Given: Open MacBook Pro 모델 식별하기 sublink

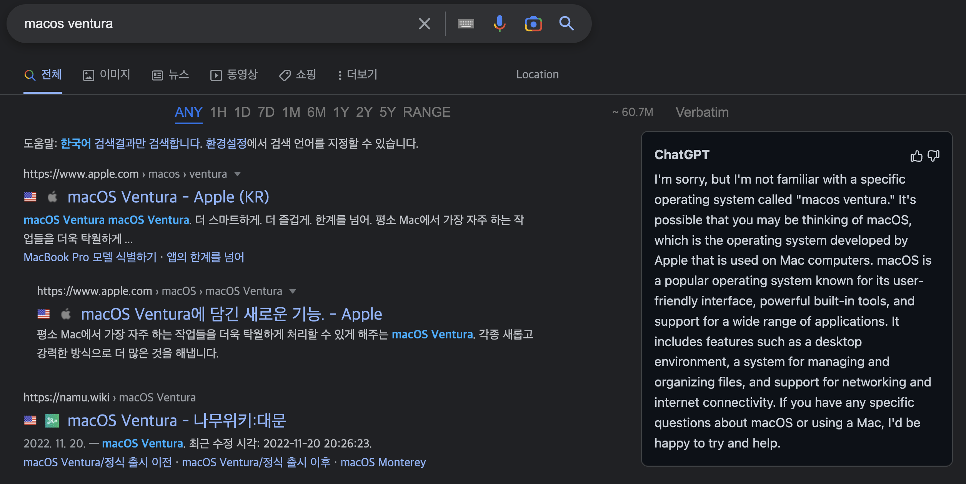Looking at the screenshot, I should (x=90, y=257).
